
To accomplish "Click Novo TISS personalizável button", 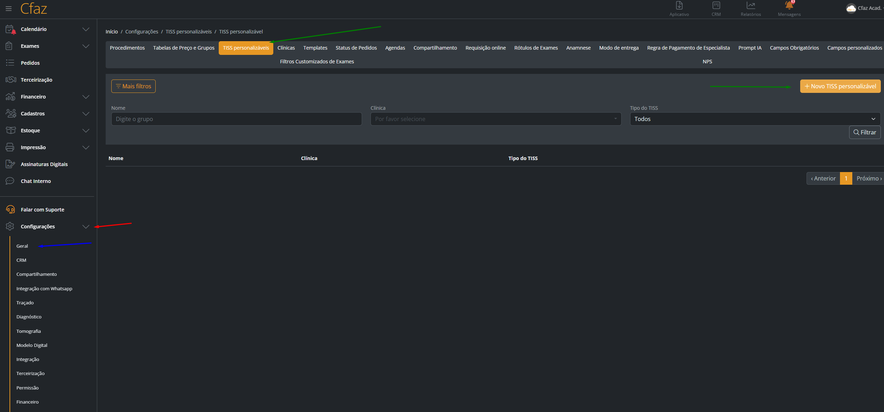I will (x=840, y=86).
